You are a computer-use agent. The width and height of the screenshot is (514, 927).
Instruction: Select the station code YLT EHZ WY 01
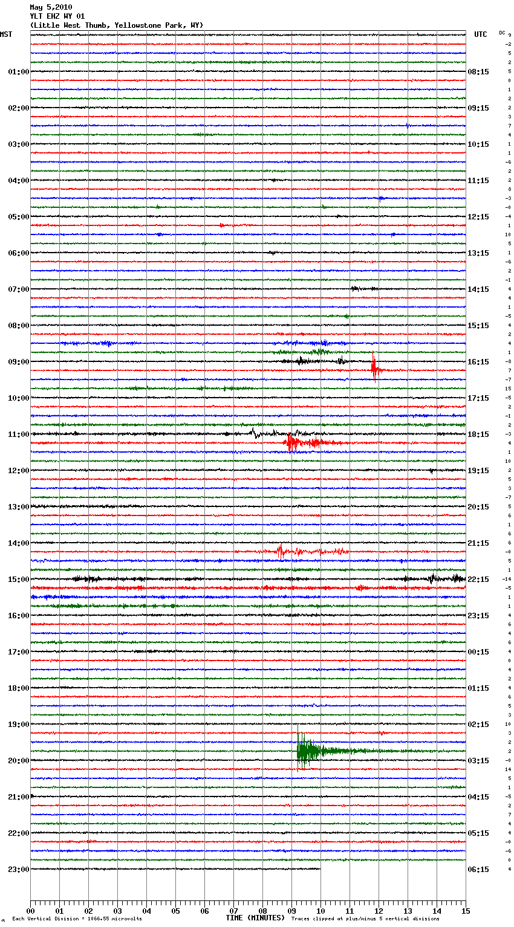pos(57,16)
